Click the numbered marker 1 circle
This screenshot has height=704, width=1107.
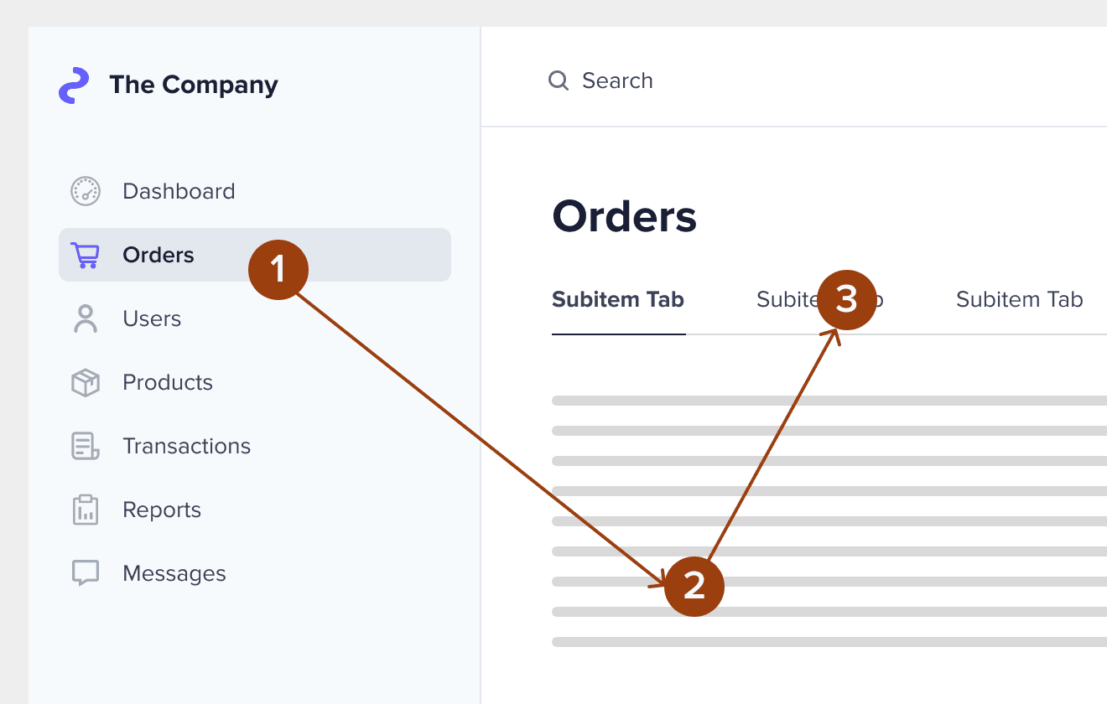point(278,270)
